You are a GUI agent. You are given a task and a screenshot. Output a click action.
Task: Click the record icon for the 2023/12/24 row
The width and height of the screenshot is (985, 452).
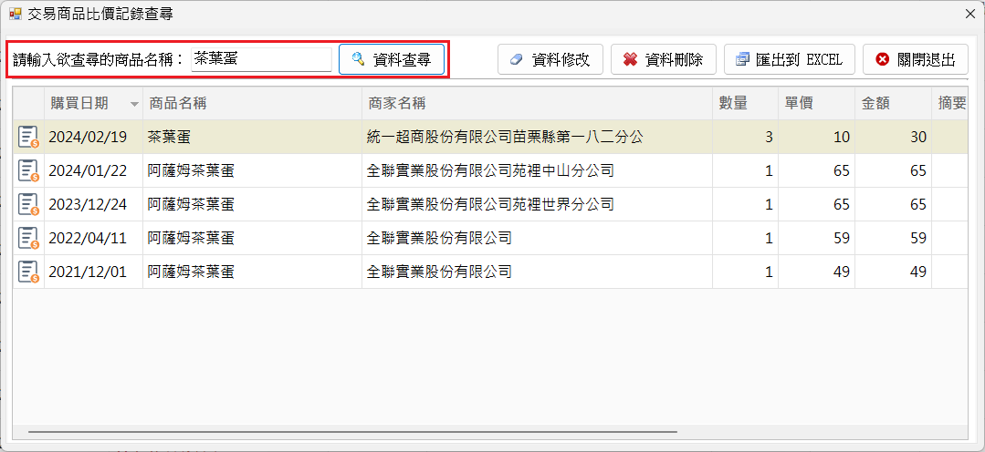coord(28,204)
